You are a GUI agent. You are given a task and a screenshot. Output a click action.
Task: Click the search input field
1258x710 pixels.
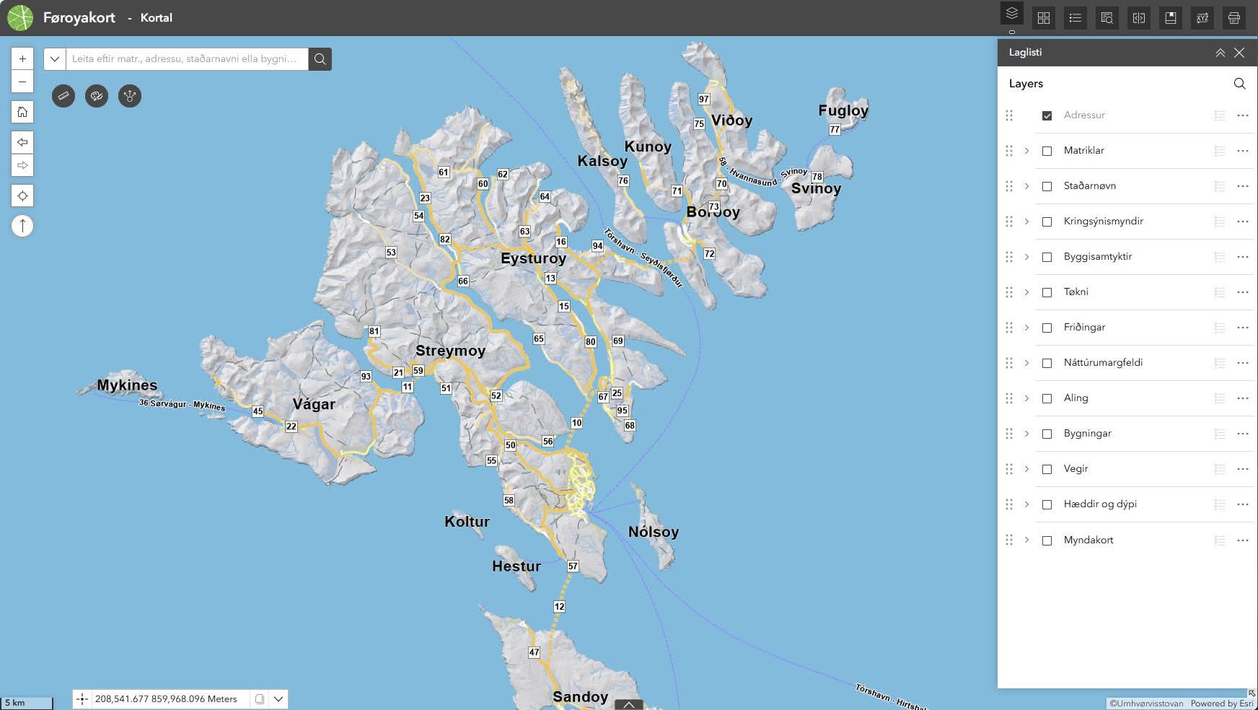187,59
